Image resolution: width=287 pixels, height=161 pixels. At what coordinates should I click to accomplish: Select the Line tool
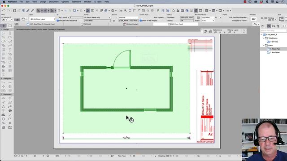point(10,115)
